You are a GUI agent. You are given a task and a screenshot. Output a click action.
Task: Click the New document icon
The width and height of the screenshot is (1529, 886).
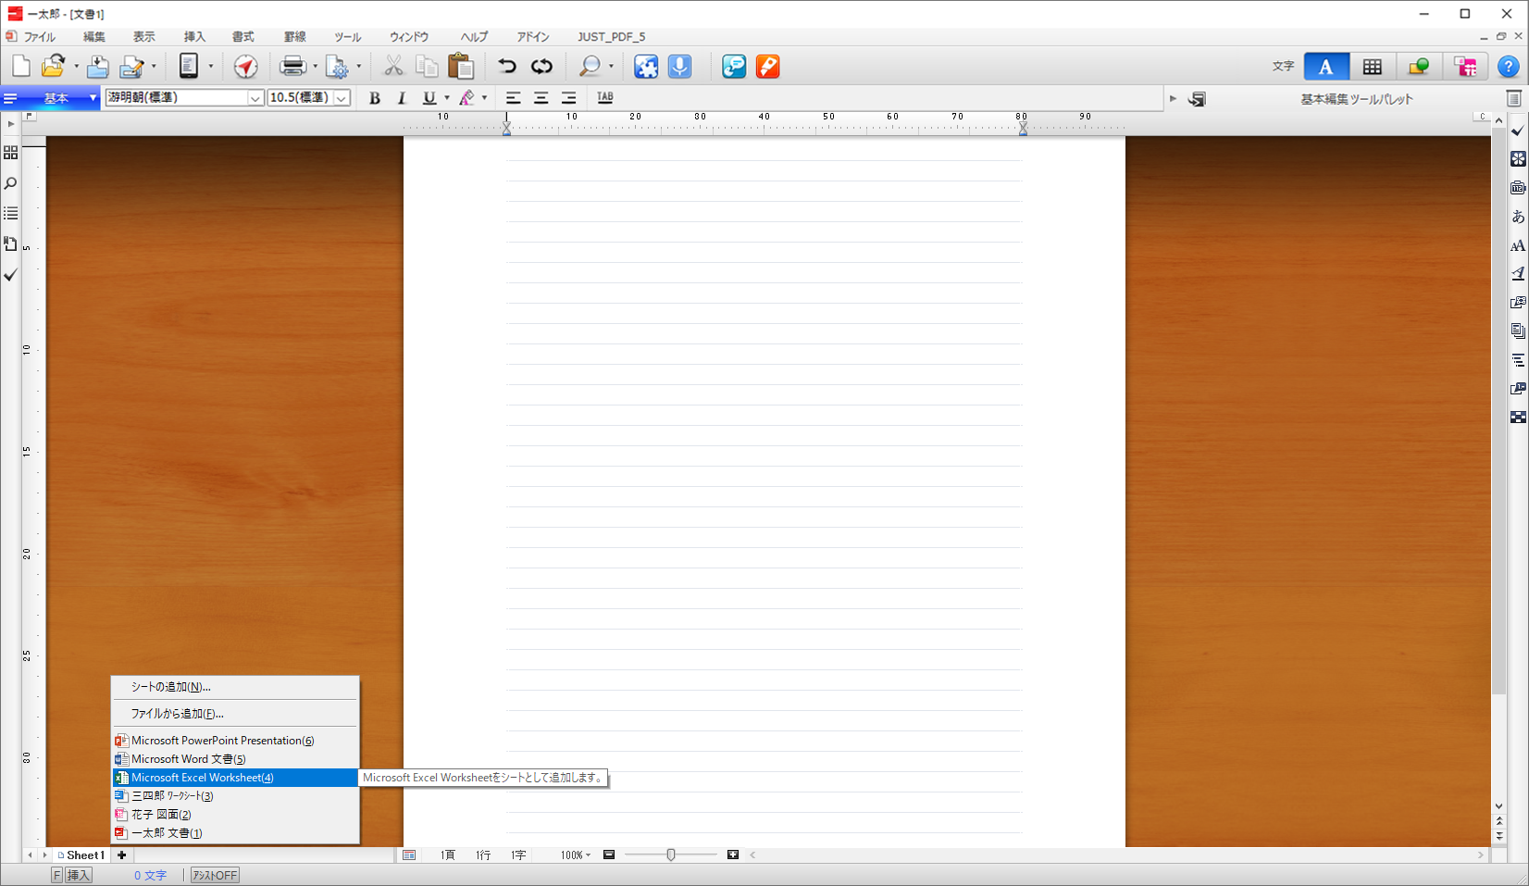[20, 67]
